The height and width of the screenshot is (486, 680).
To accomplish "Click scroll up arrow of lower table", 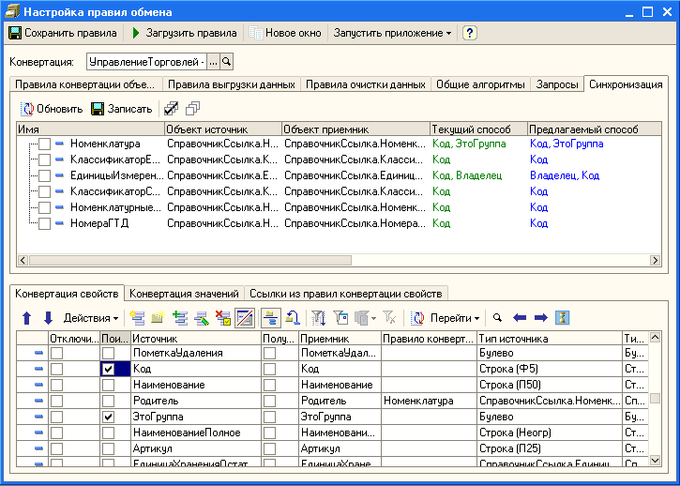I will coord(655,337).
